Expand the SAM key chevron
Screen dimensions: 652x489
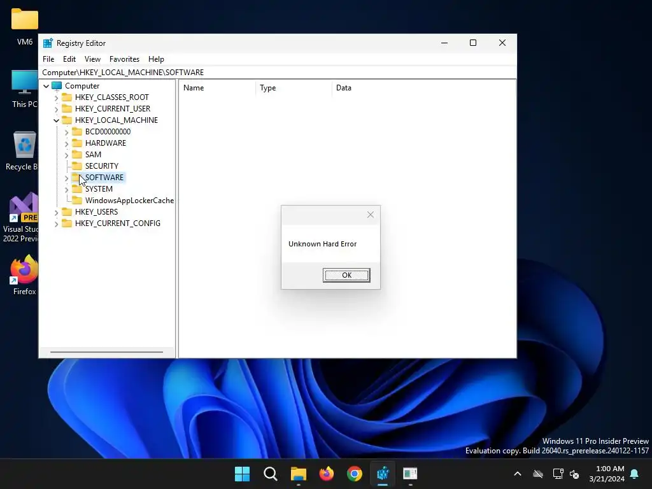(66, 155)
